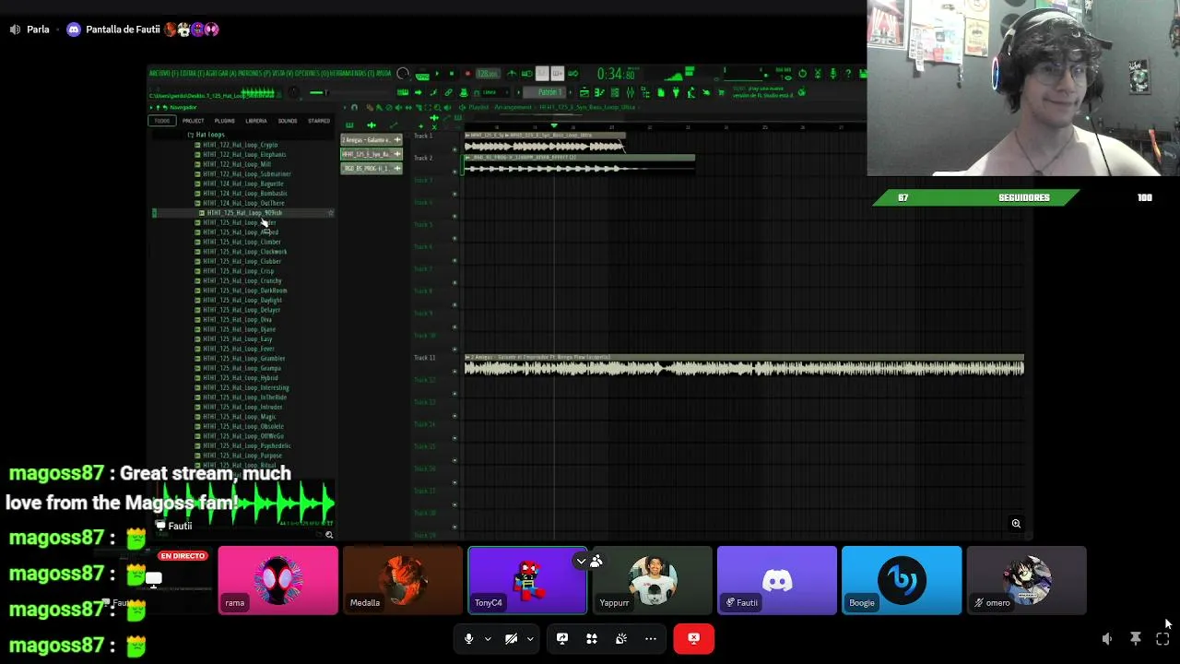Click the record button in transport
This screenshot has height=664, width=1180.
click(x=467, y=74)
